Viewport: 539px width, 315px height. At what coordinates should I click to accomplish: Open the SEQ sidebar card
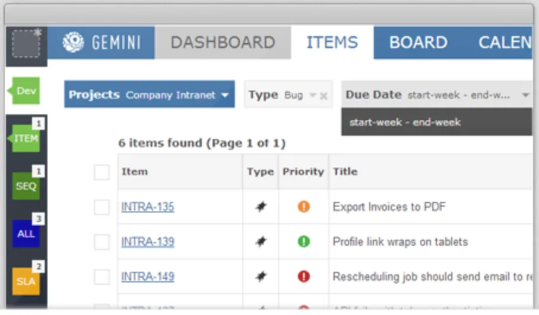26,186
